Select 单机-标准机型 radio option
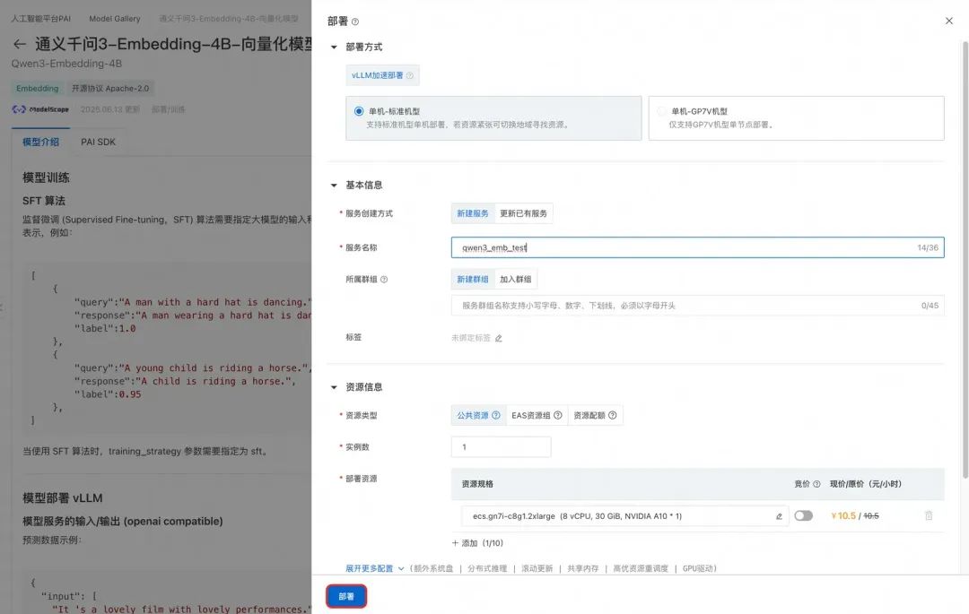The height and width of the screenshot is (614, 969). coord(359,111)
